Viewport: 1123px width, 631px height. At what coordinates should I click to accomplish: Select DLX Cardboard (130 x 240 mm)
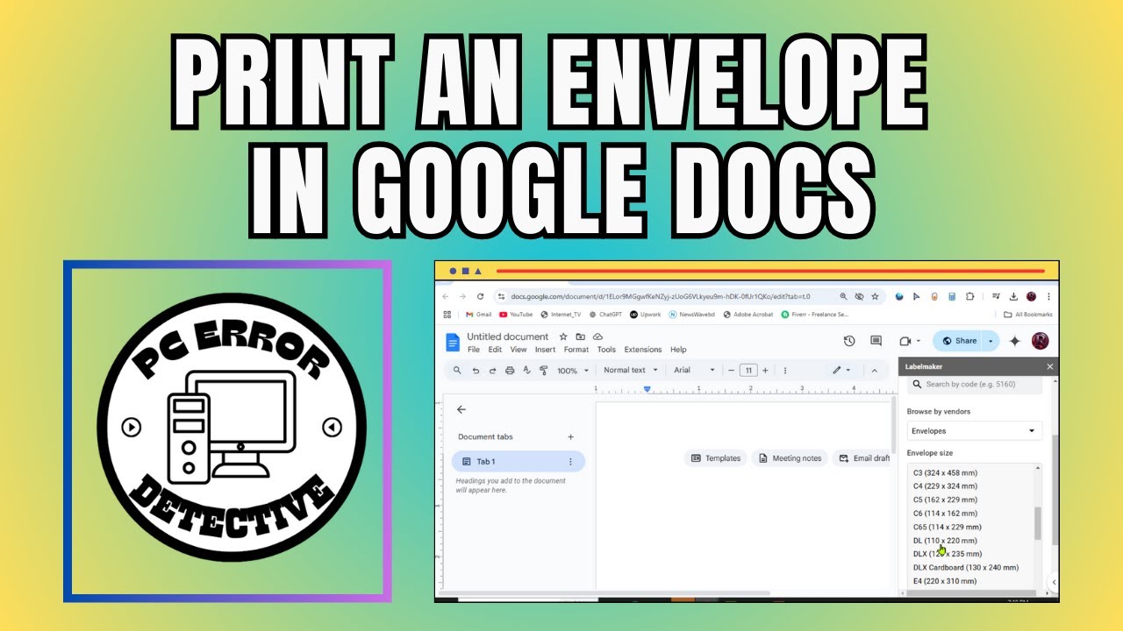click(x=966, y=568)
